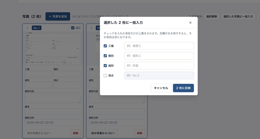Uncheck the 種別 checkbox in the dialog
The width and height of the screenshot is (260, 139).
pos(105,56)
